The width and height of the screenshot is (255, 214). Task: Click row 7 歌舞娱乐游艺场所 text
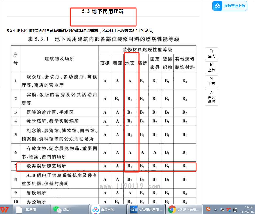click(46, 166)
